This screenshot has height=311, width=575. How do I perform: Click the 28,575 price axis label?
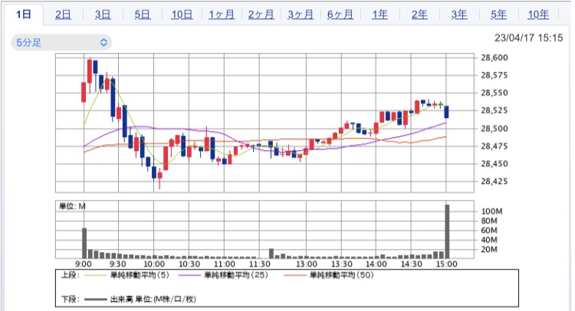[495, 75]
